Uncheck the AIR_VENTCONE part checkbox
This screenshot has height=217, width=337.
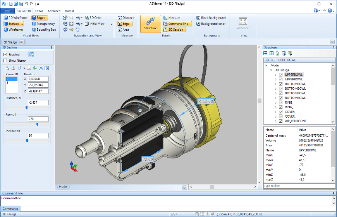point(281,121)
